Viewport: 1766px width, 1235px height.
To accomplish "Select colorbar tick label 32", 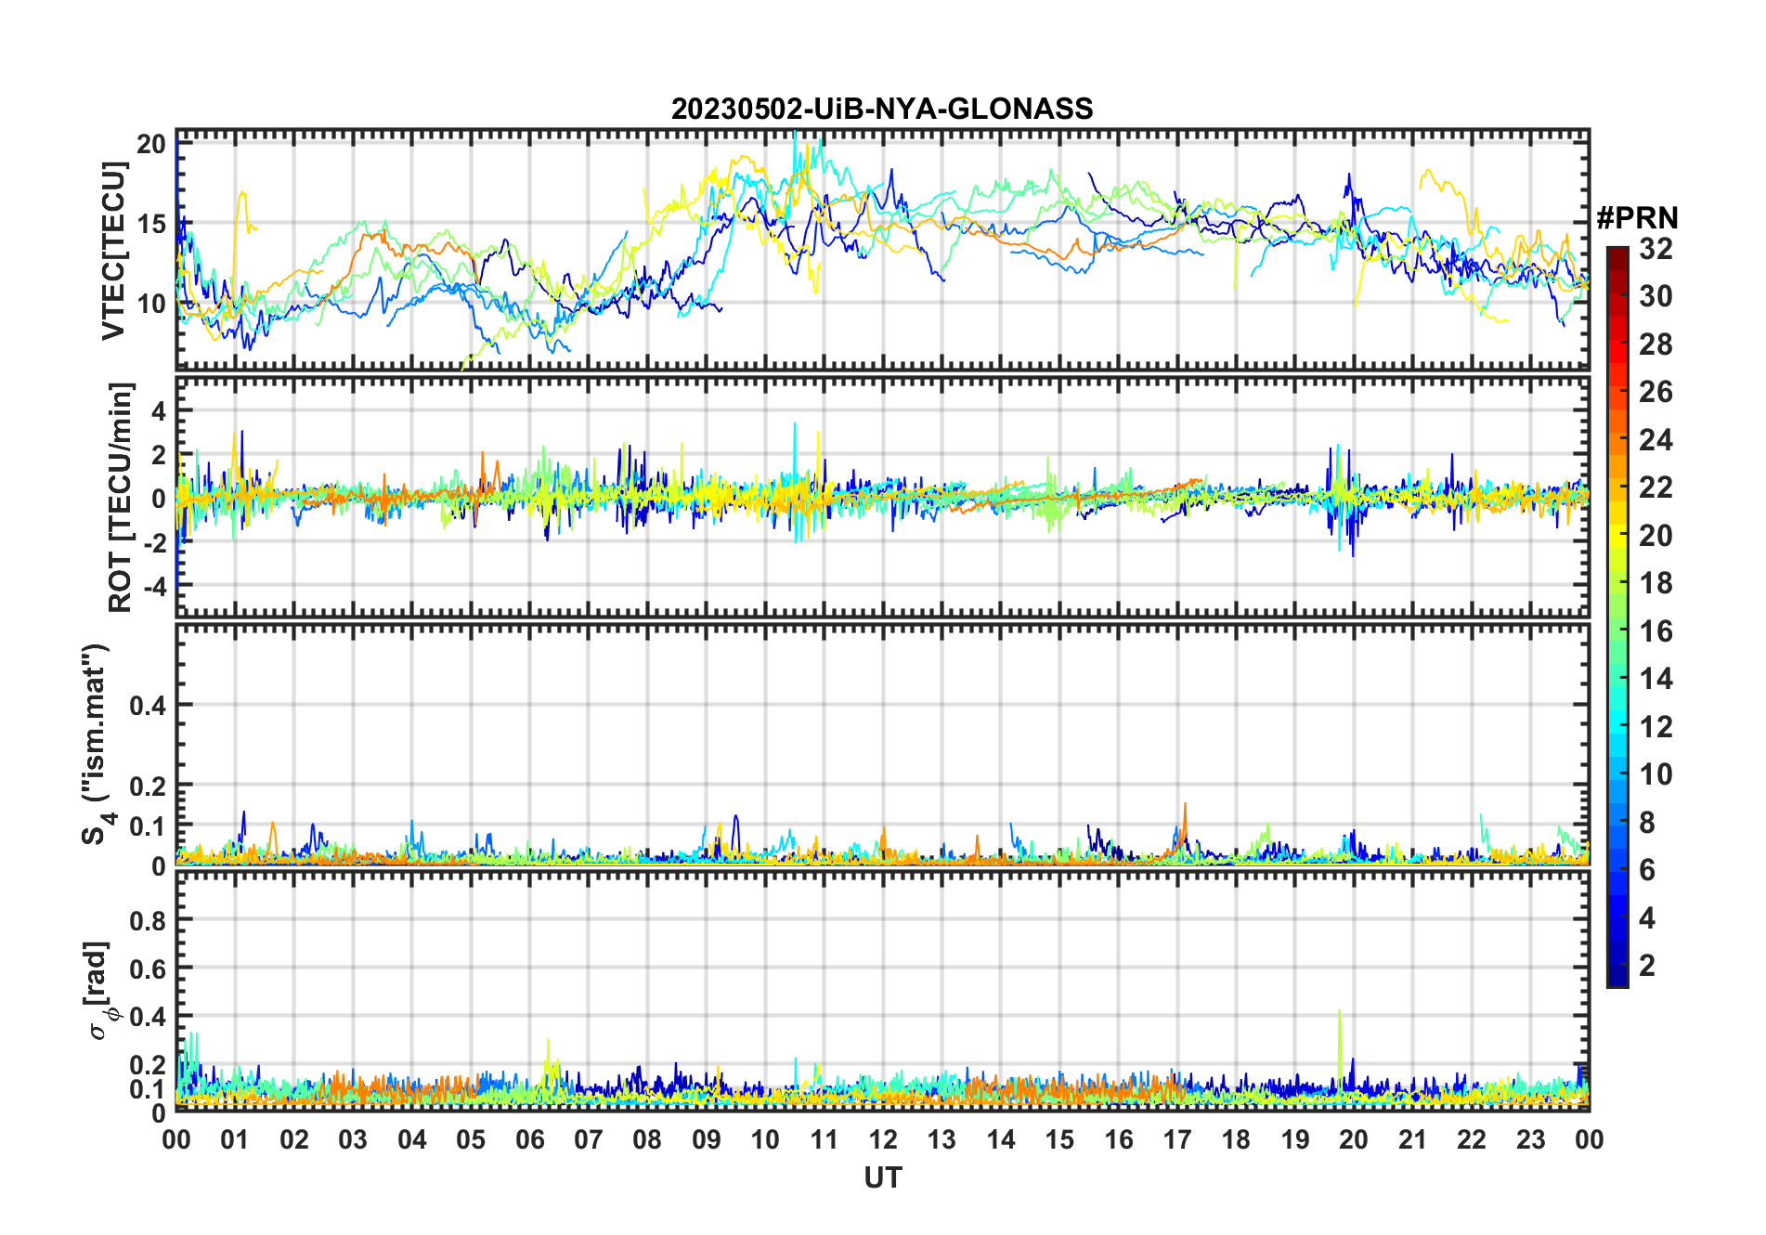I will coord(1656,248).
